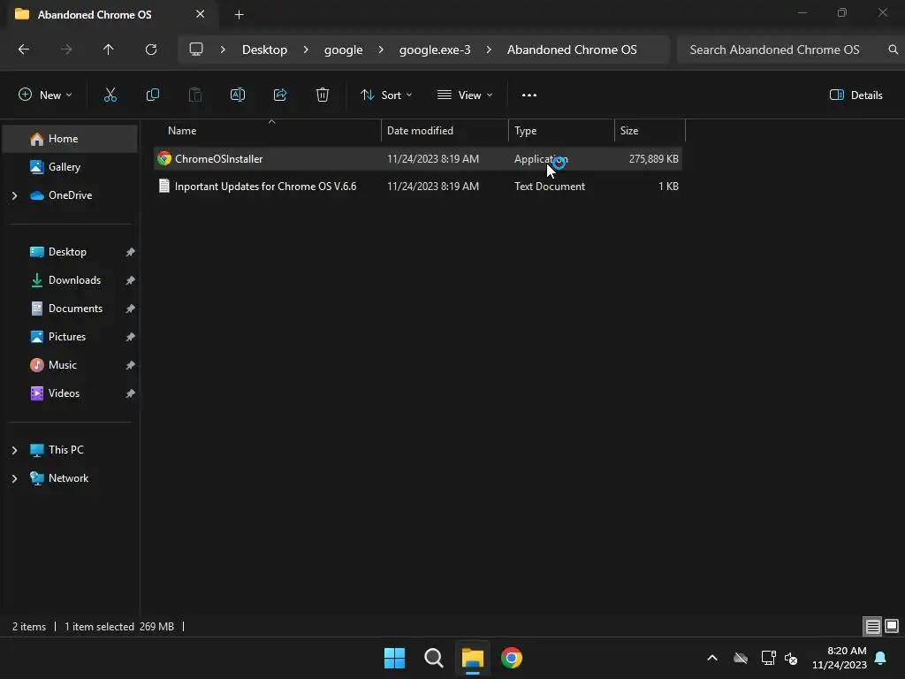
Task: Open the See more ellipsis menu
Action: 529,95
